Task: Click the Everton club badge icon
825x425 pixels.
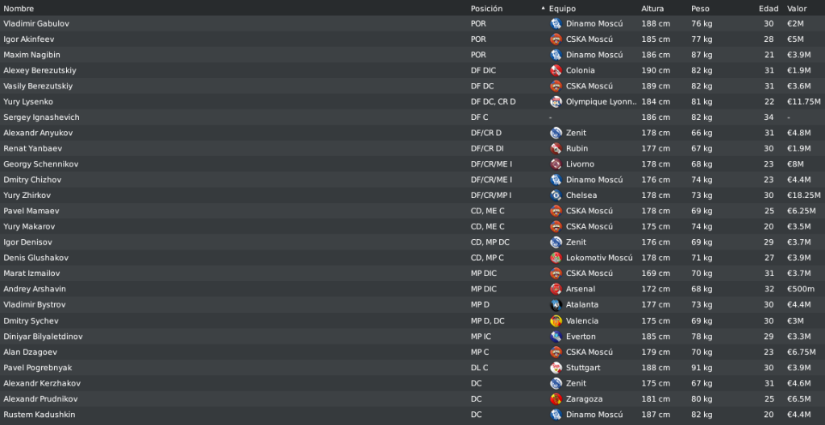Action: point(556,336)
